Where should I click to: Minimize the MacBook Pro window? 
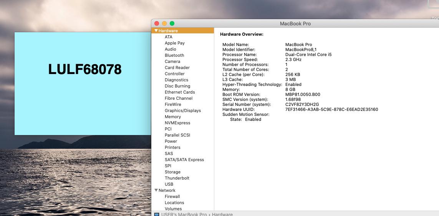[x=164, y=23]
